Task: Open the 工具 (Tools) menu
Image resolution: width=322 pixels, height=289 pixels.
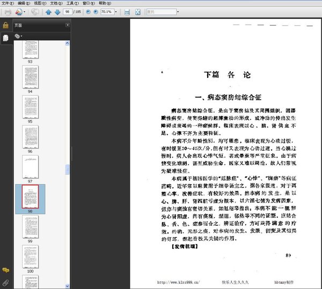Action: tap(70, 3)
